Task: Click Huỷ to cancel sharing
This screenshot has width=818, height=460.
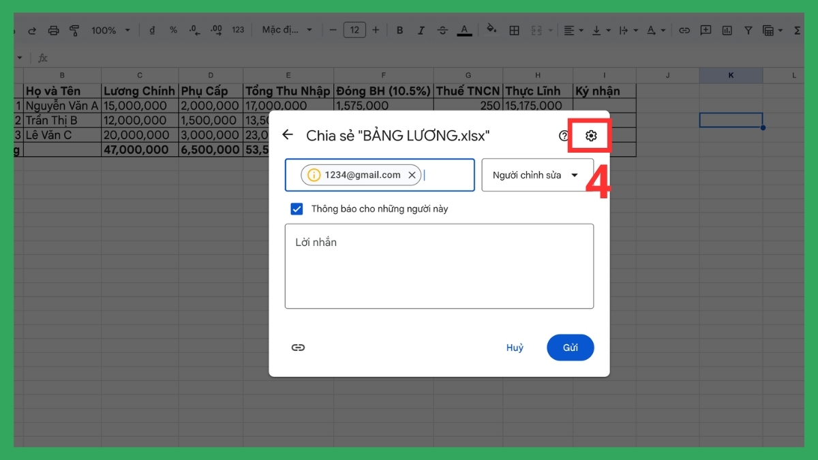Action: [x=515, y=348]
